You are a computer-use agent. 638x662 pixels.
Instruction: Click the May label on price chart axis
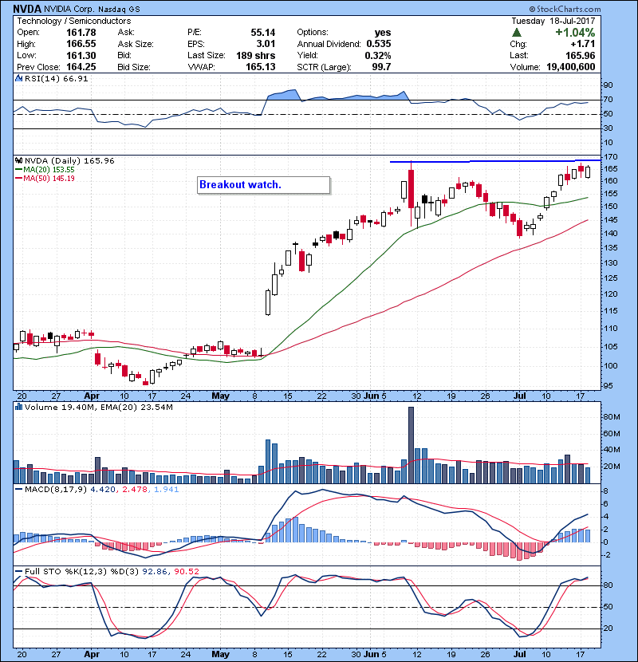coord(220,396)
